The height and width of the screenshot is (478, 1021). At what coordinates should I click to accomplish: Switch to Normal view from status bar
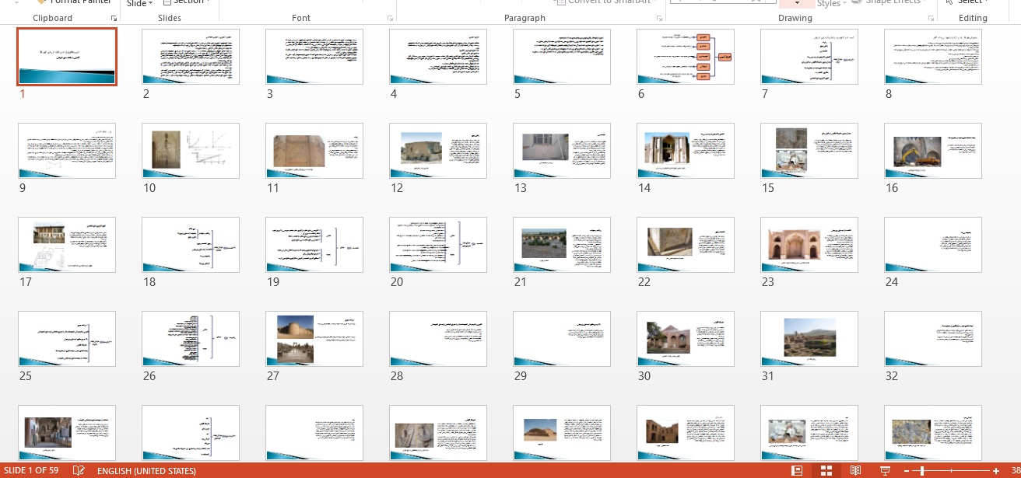click(x=797, y=470)
